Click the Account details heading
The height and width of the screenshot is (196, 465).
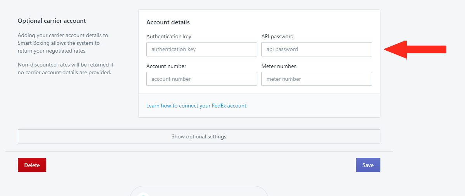[168, 22]
